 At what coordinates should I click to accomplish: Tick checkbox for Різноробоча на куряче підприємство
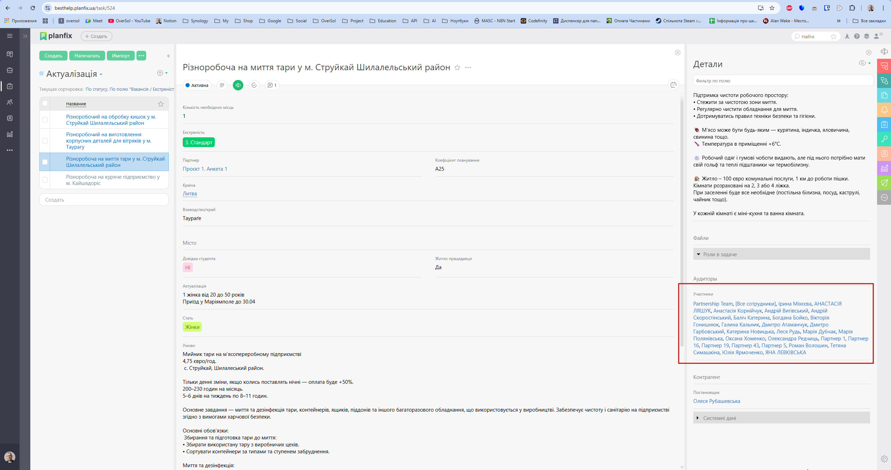tap(45, 180)
